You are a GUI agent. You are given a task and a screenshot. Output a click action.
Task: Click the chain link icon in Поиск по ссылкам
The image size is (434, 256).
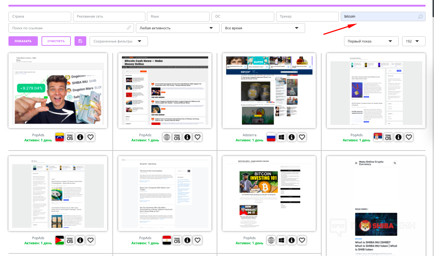[129, 28]
